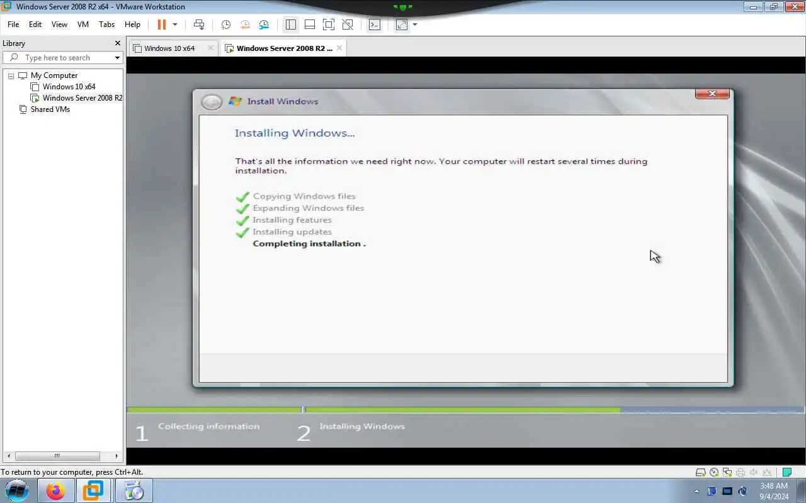Open the snapshot manager

pos(264,25)
